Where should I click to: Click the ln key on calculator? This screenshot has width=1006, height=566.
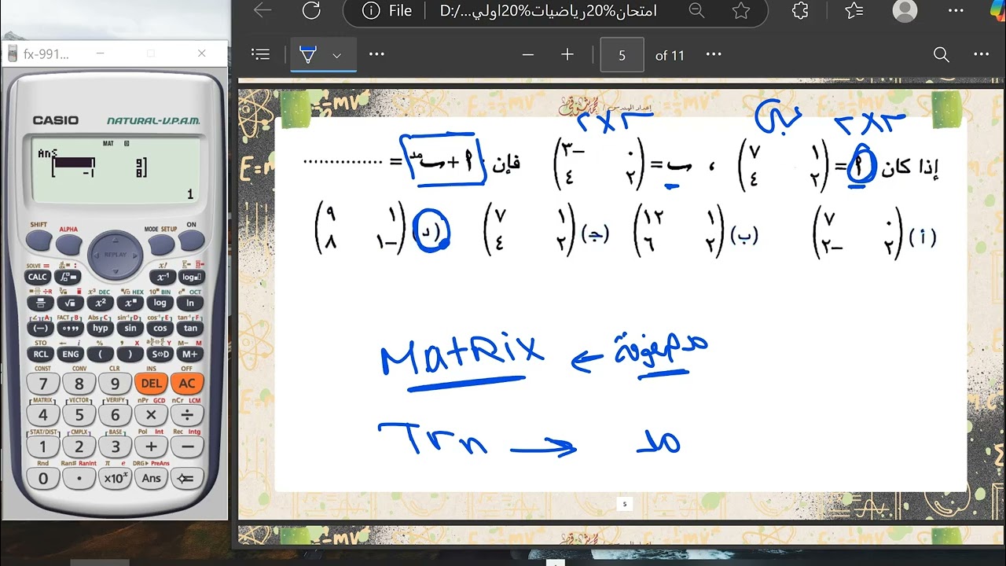click(x=189, y=303)
